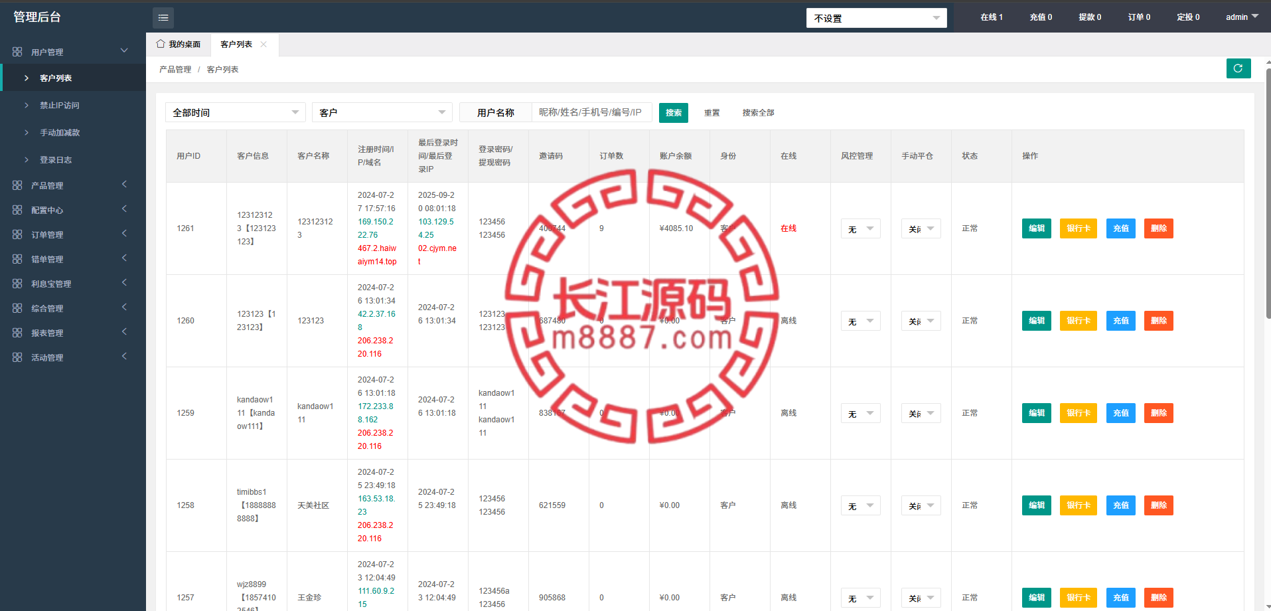Close the 客户列表 tab with its X
1271x611 pixels.
tap(263, 44)
